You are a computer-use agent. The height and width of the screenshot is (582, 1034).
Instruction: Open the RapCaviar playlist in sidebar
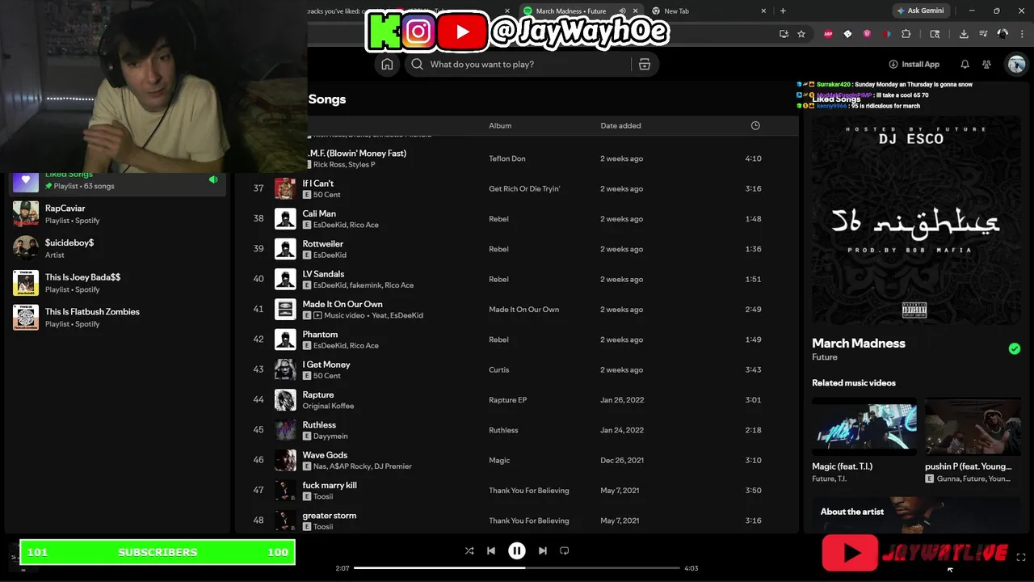click(118, 214)
